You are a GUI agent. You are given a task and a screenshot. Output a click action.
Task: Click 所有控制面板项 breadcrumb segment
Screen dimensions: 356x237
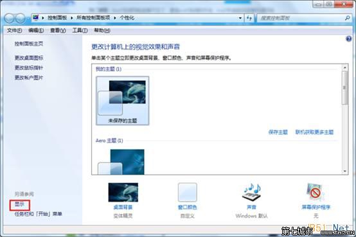(93, 18)
